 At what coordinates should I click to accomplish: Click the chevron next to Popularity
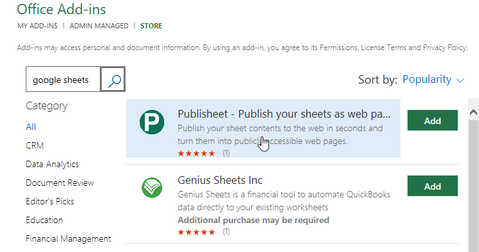pos(460,80)
